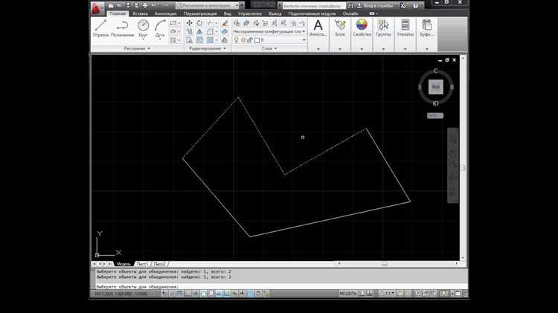Activate the Stretch tool in Редактирование panel

click(189, 40)
